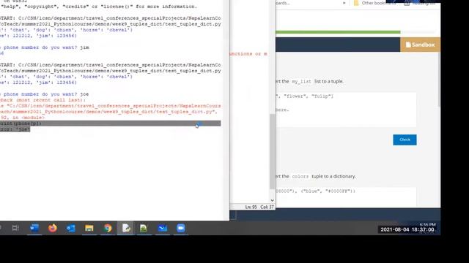The image size is (469, 263).
Task: Switch to Google Chrome in the taskbar
Action: [x=108, y=228]
